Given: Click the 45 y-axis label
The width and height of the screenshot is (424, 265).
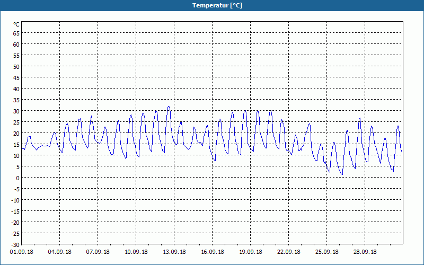Looking at the screenshot, I should (x=16, y=78).
